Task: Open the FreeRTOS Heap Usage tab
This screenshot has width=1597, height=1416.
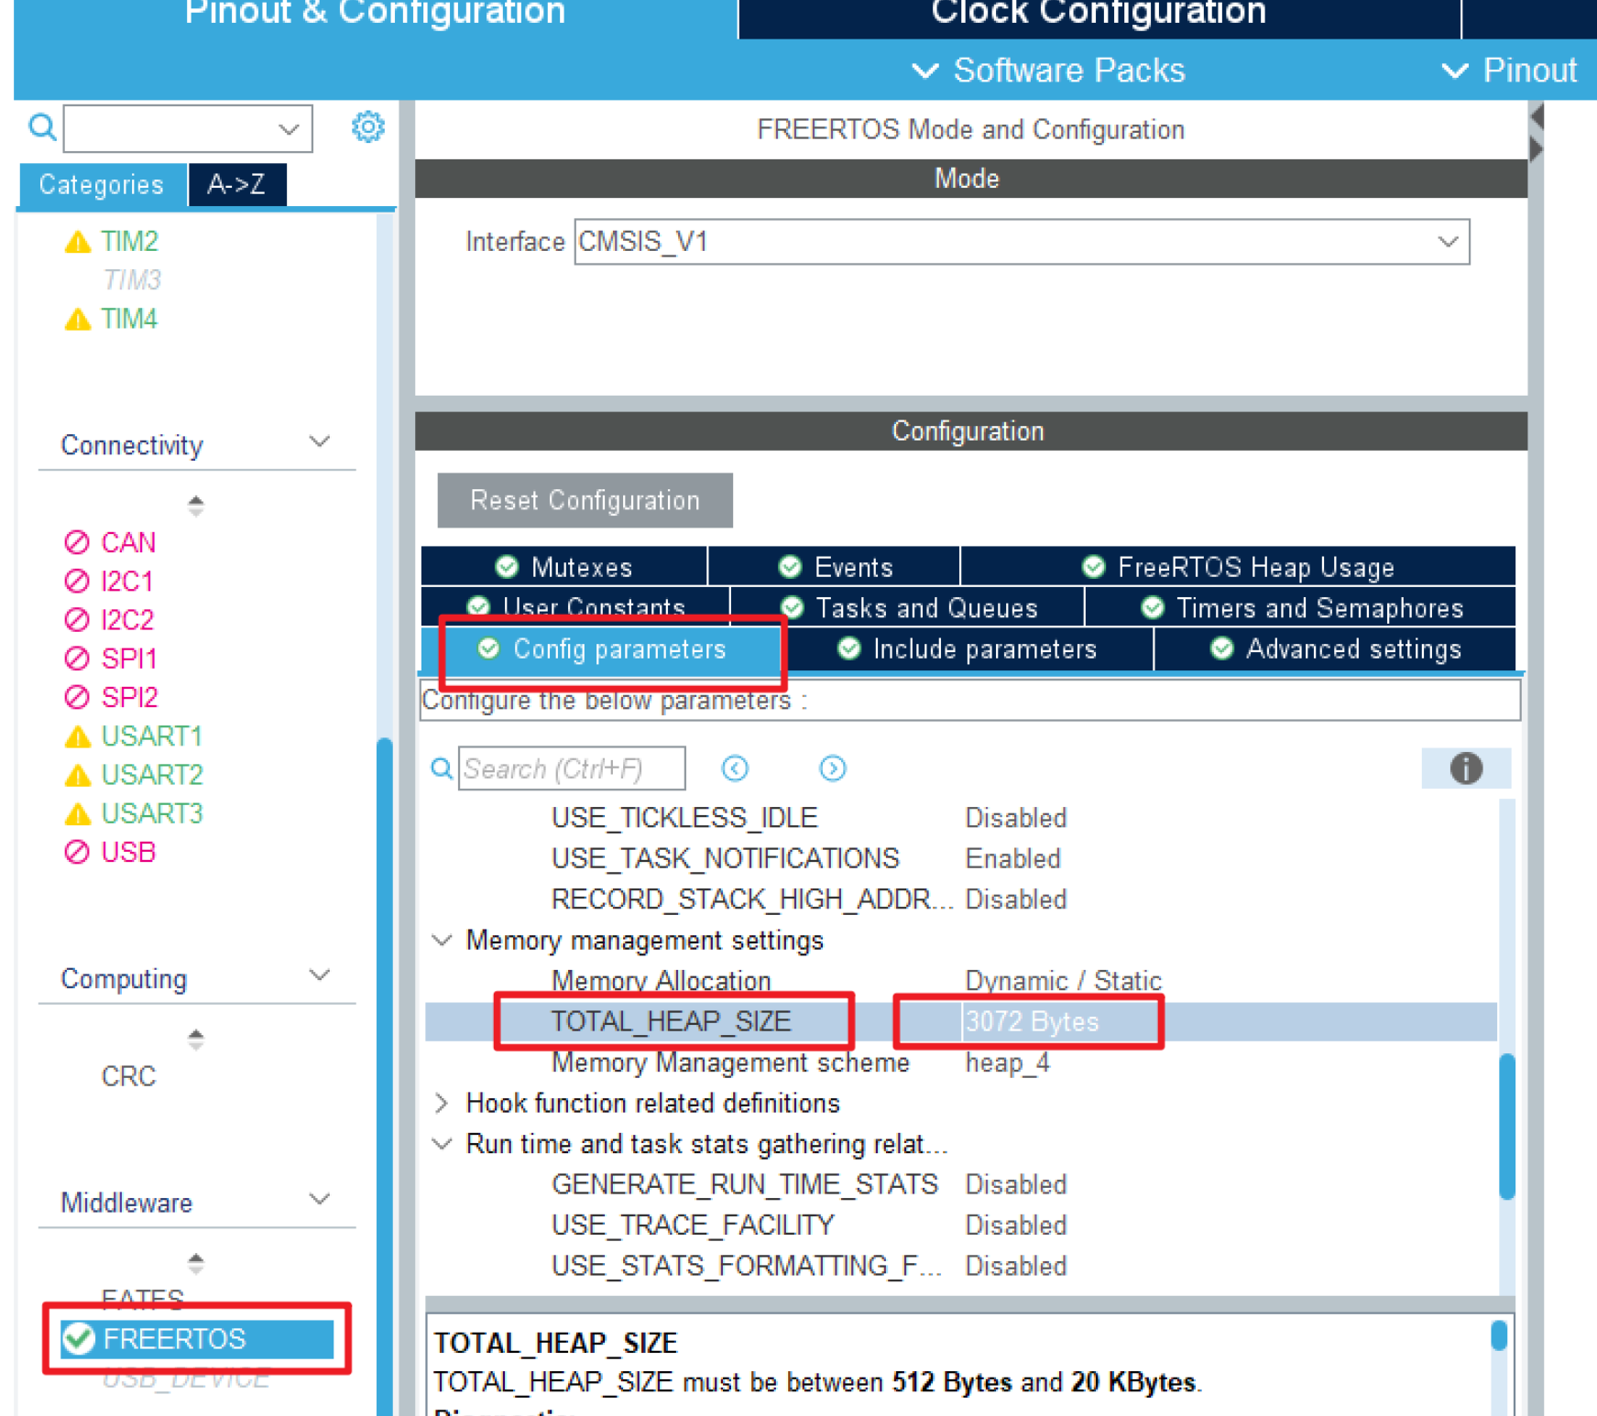Action: (1238, 567)
